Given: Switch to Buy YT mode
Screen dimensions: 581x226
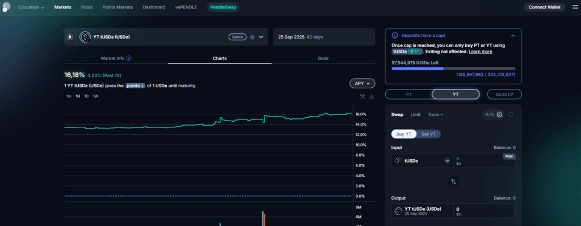Looking at the screenshot, I should [x=404, y=134].
